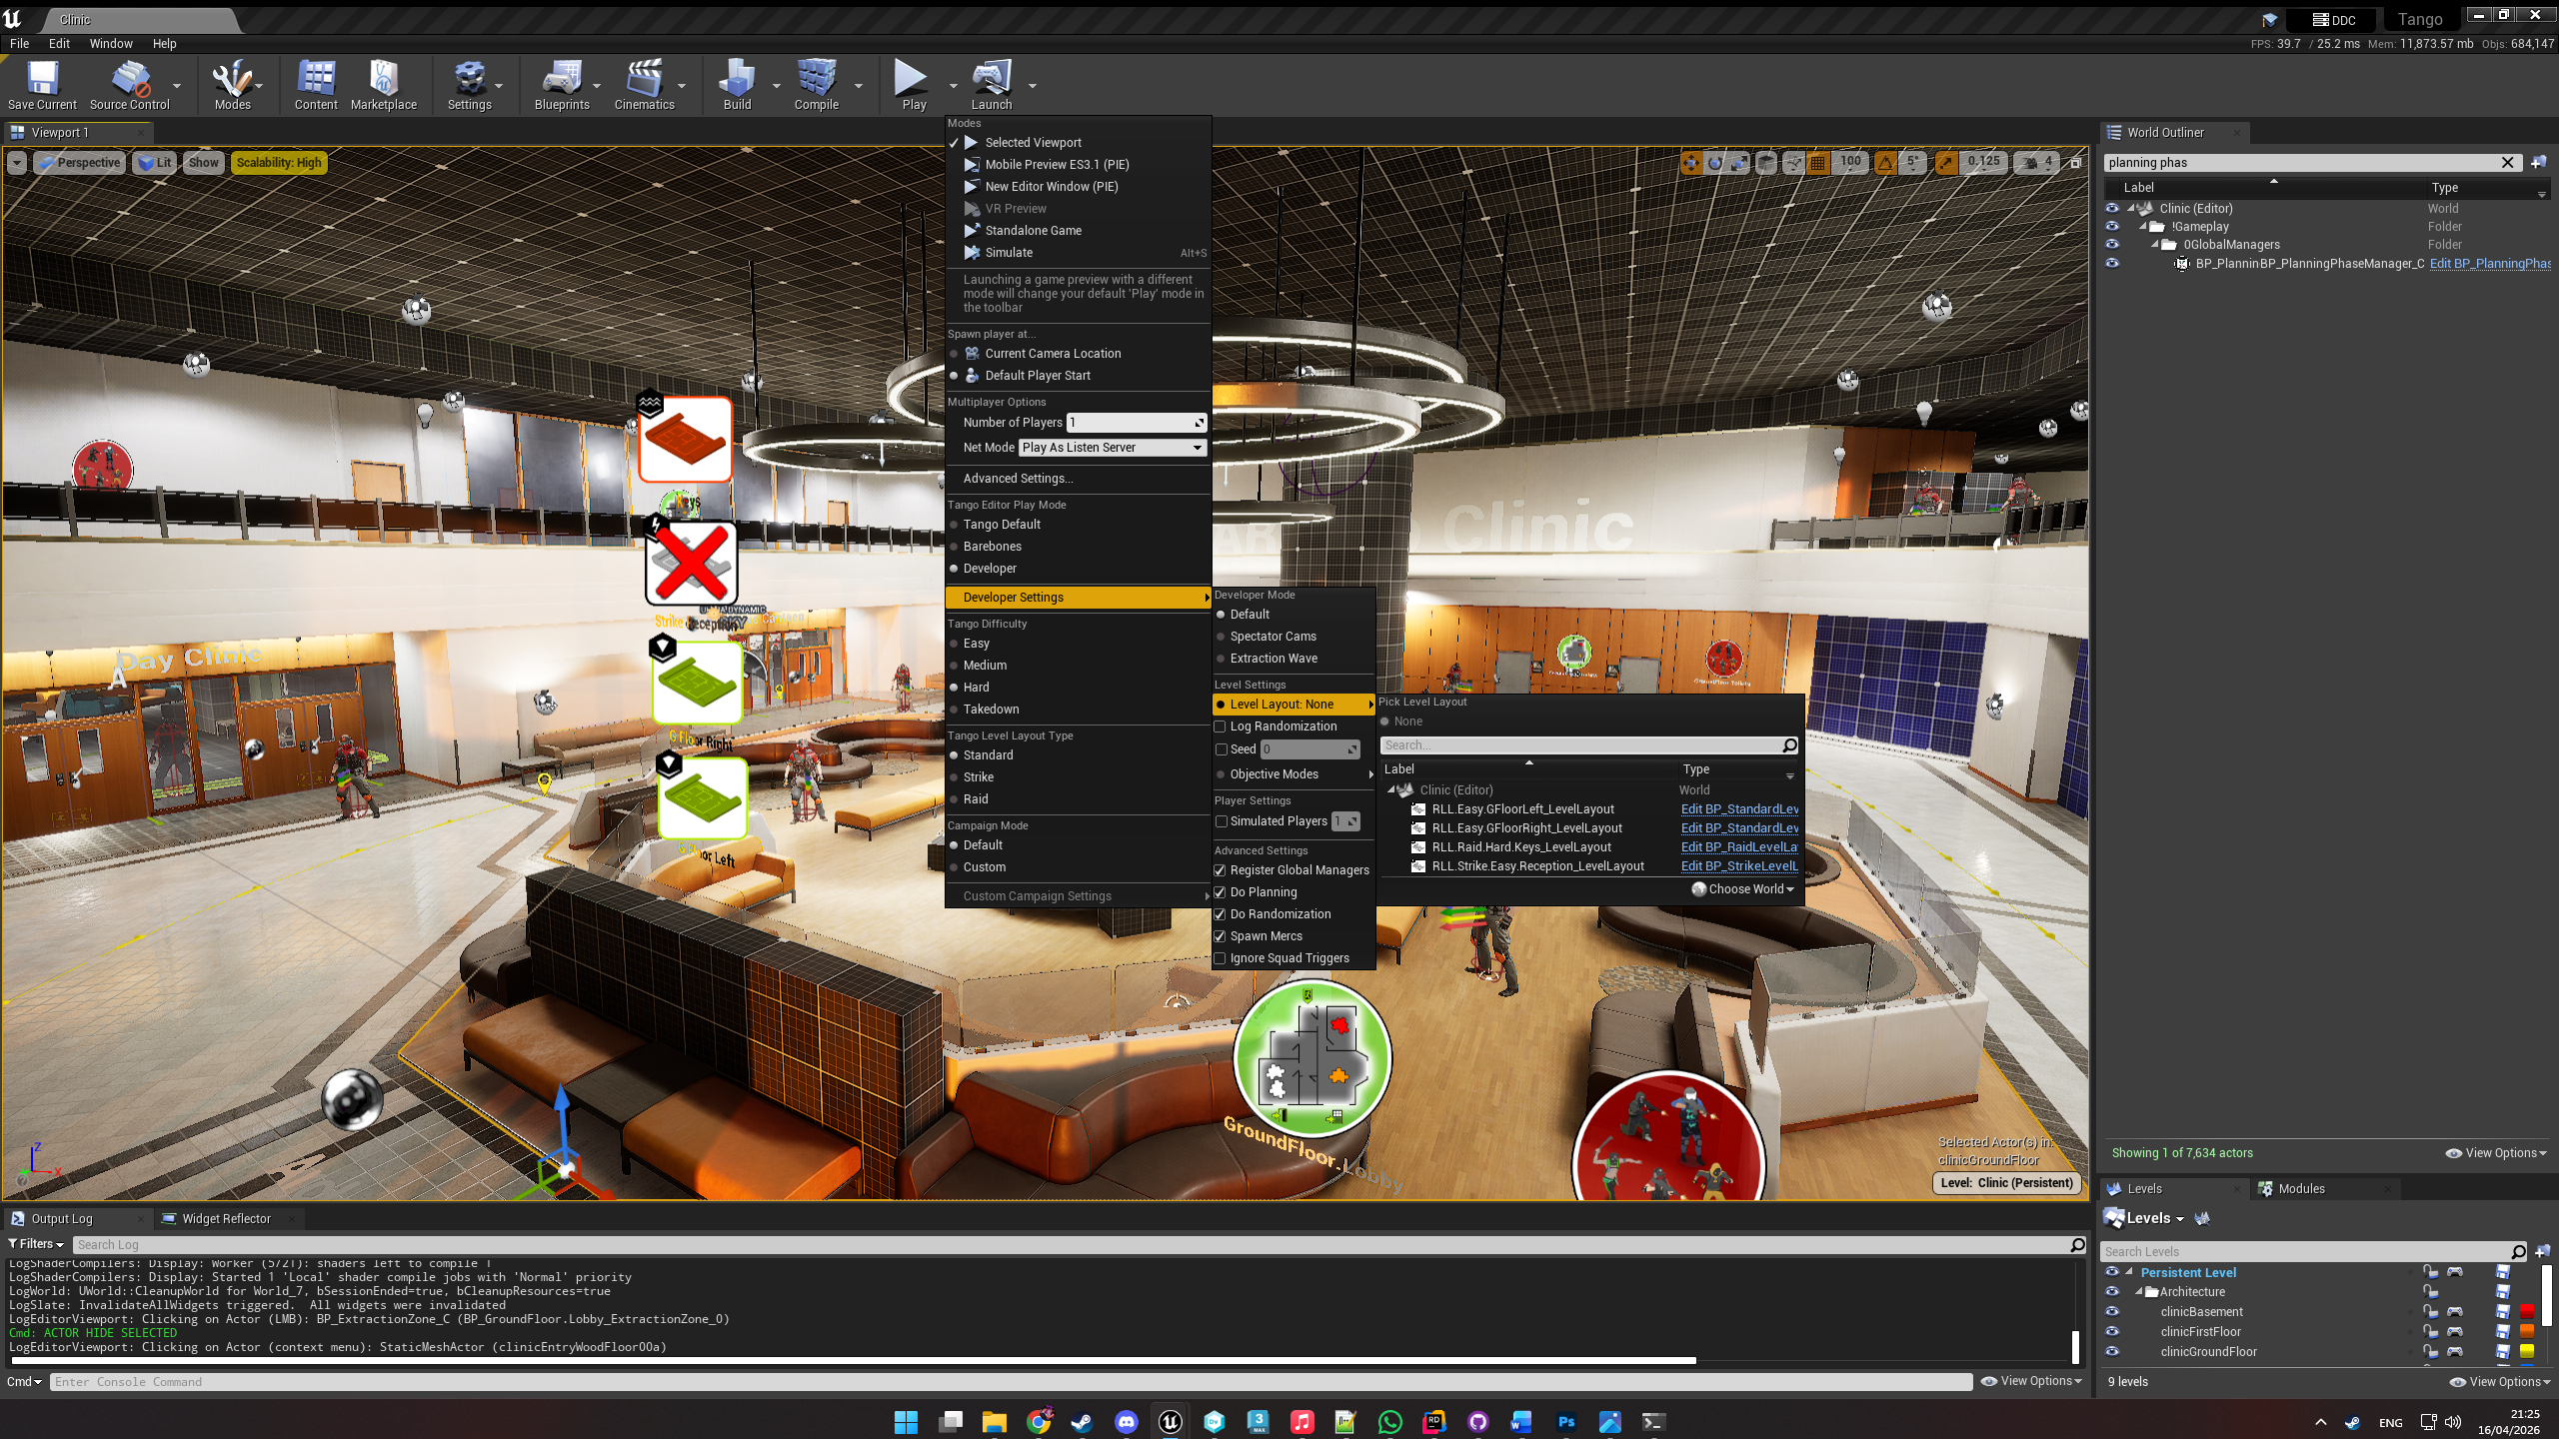Screen dimensions: 2559x1439
Task: Open the Marketplace icon
Action: 384,84
